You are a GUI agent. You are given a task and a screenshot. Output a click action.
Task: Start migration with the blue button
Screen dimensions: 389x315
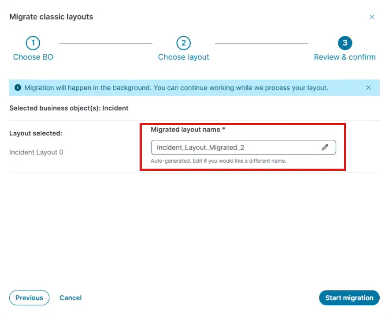pos(349,298)
